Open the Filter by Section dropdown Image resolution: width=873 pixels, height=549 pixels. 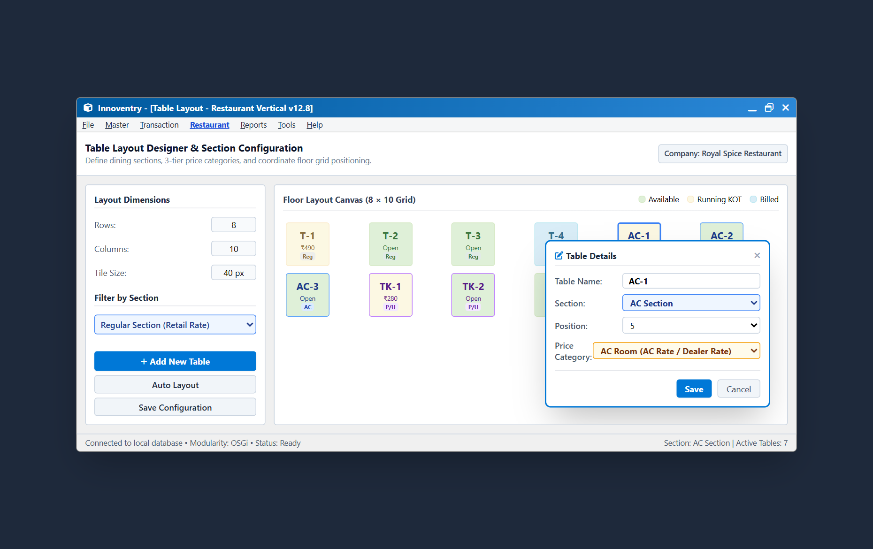point(175,325)
